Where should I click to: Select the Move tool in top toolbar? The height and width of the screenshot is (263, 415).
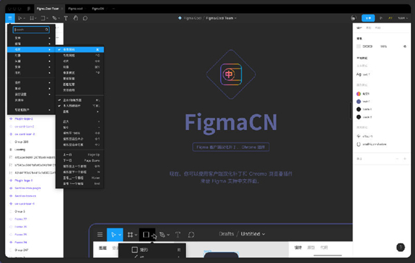pyautogui.click(x=19, y=18)
